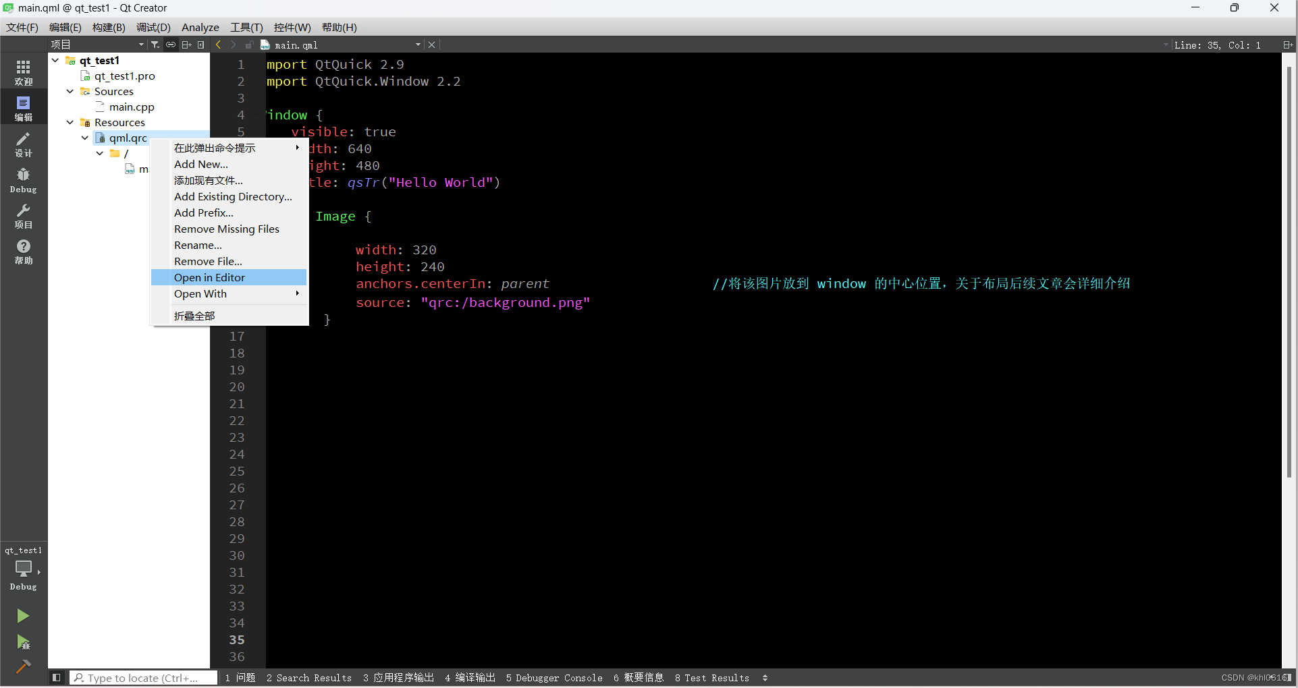Enable synchronize-with-editor link icon
Image resolution: width=1298 pixels, height=688 pixels.
pyautogui.click(x=170, y=45)
